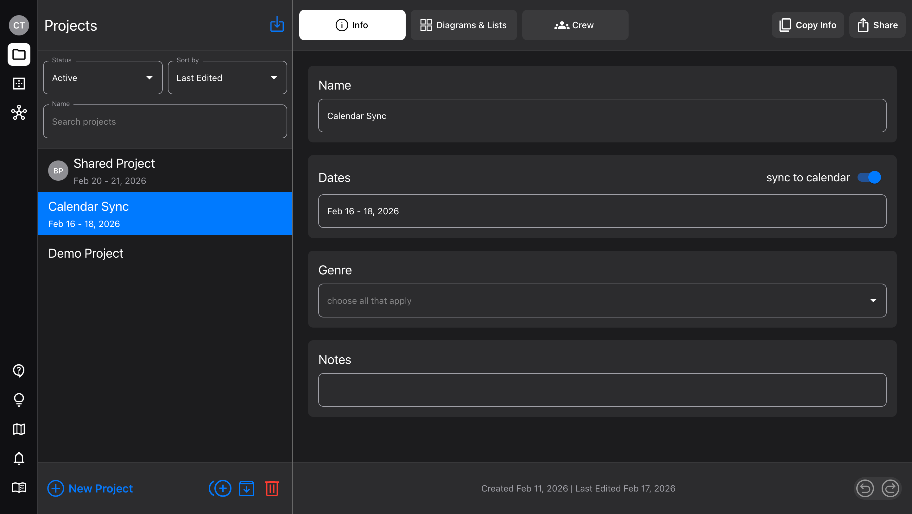Expand the Genre choose all that apply dropdown
This screenshot has width=912, height=514.
(x=602, y=301)
